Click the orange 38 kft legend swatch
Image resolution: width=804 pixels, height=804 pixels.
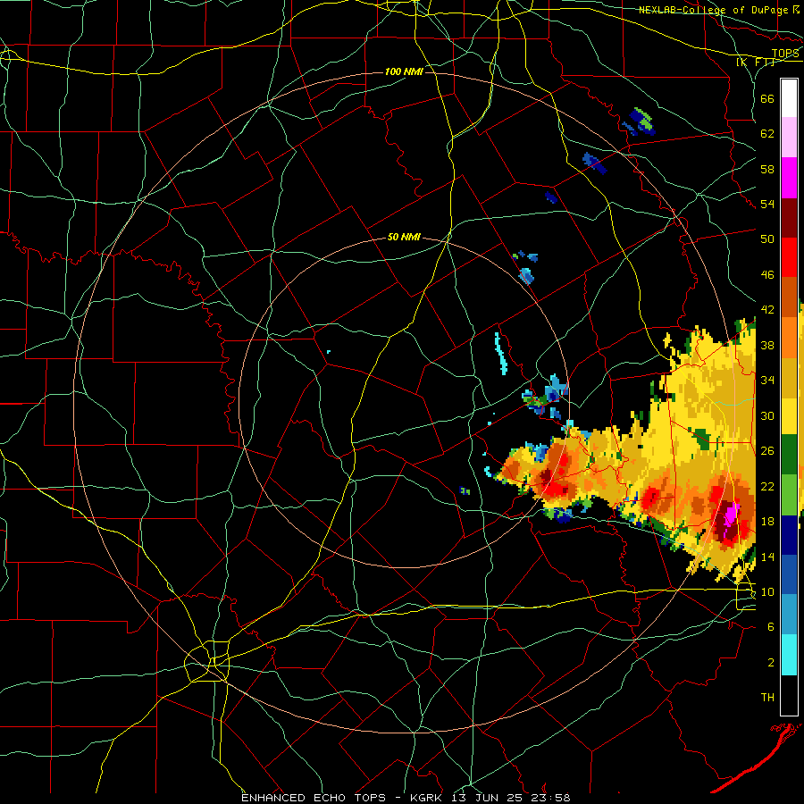coord(789,337)
